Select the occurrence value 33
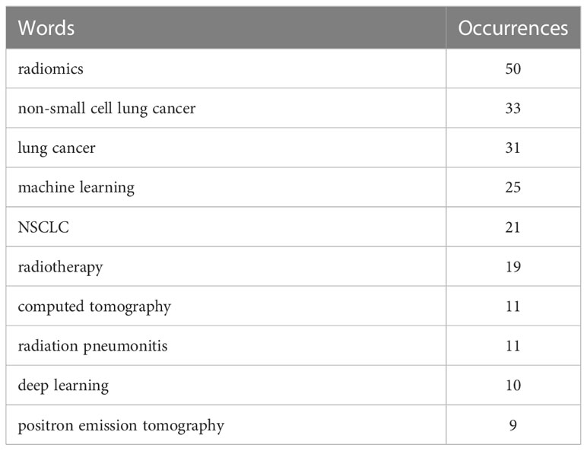The image size is (587, 451). (x=513, y=108)
